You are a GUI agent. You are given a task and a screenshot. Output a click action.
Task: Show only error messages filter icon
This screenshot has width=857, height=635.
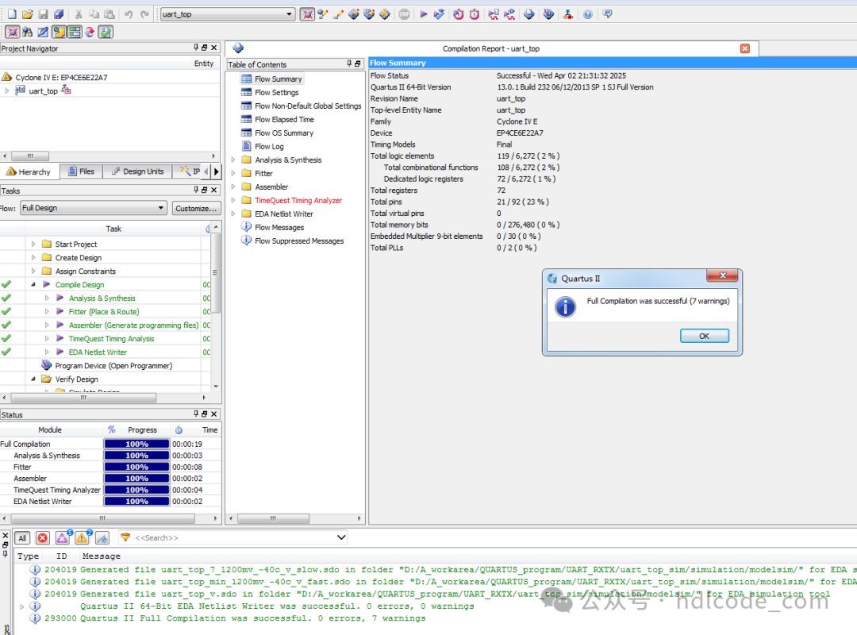click(43, 538)
